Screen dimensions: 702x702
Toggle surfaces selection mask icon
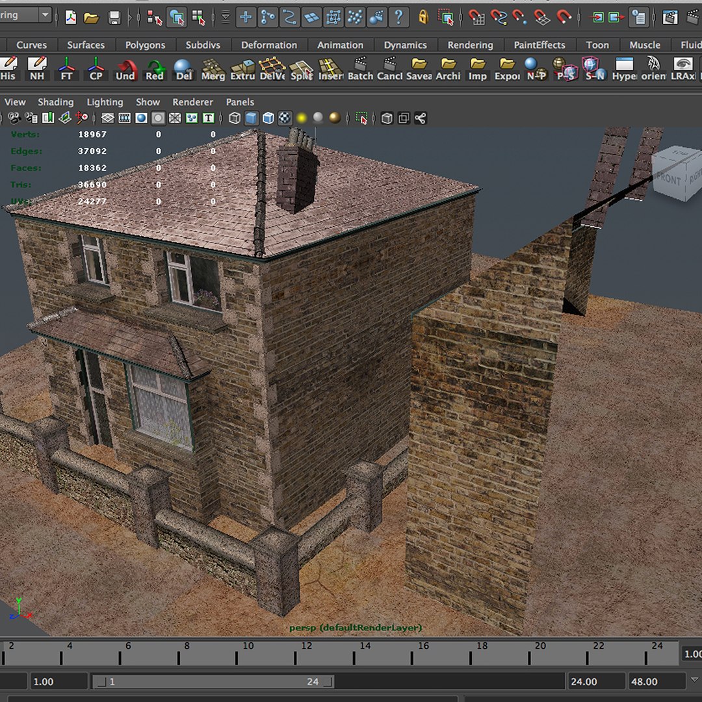coord(311,18)
